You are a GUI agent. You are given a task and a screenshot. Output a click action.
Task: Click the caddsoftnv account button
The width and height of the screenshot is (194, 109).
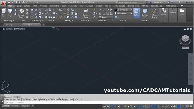157,2
